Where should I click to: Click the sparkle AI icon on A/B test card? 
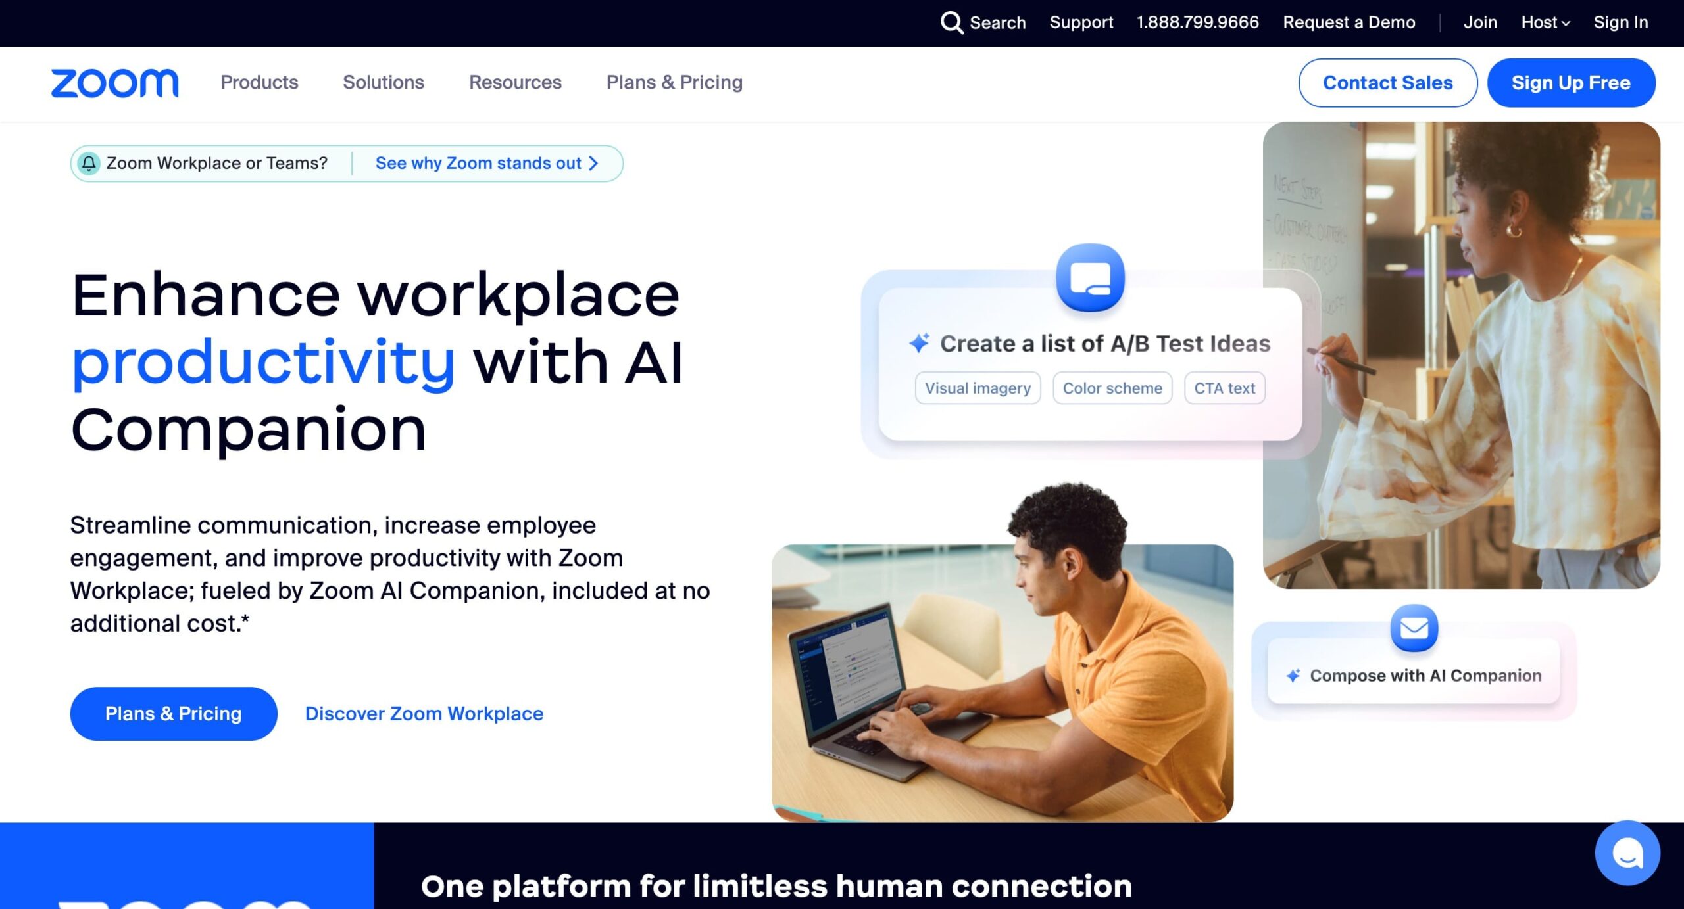[920, 342]
